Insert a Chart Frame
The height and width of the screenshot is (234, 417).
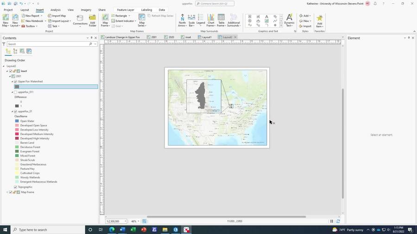[x=211, y=20]
